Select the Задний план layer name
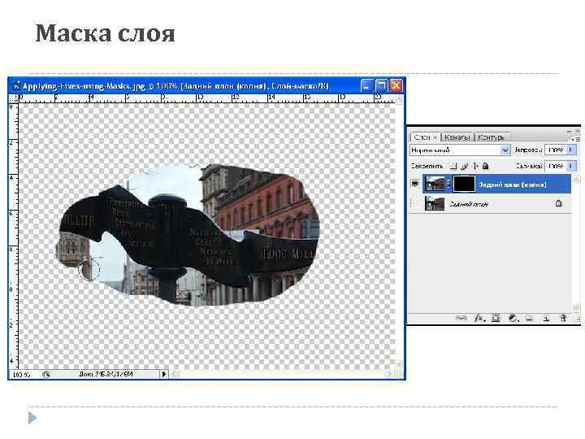 coord(469,204)
